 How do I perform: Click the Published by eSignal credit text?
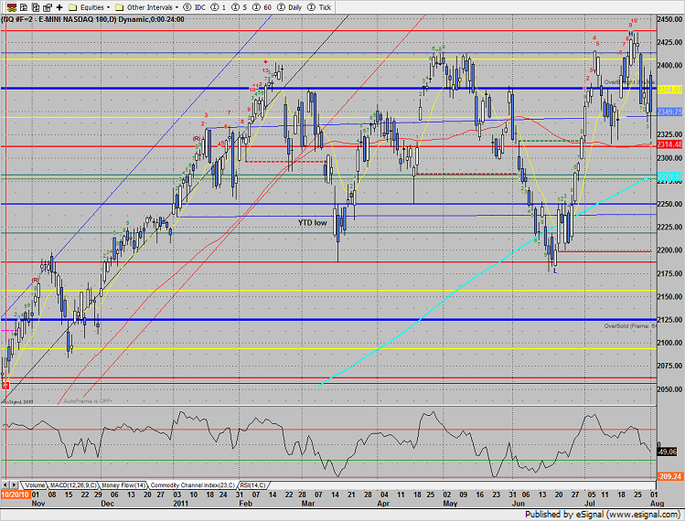click(x=603, y=515)
